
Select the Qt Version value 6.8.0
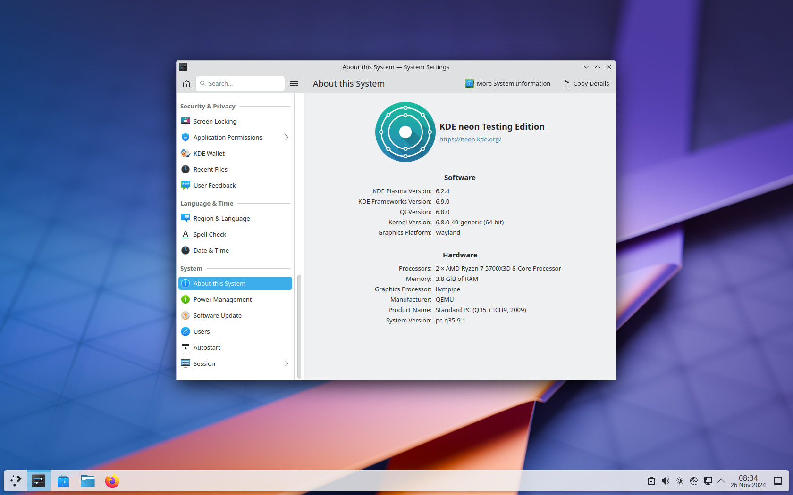(442, 212)
